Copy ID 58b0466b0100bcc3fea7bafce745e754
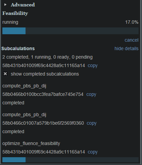The image size is (142, 165). 91,95
